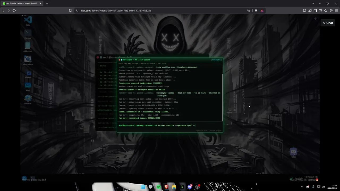
Task: Click the "encrypted tunnel ESTABLISHED" line
Action: point(139,118)
